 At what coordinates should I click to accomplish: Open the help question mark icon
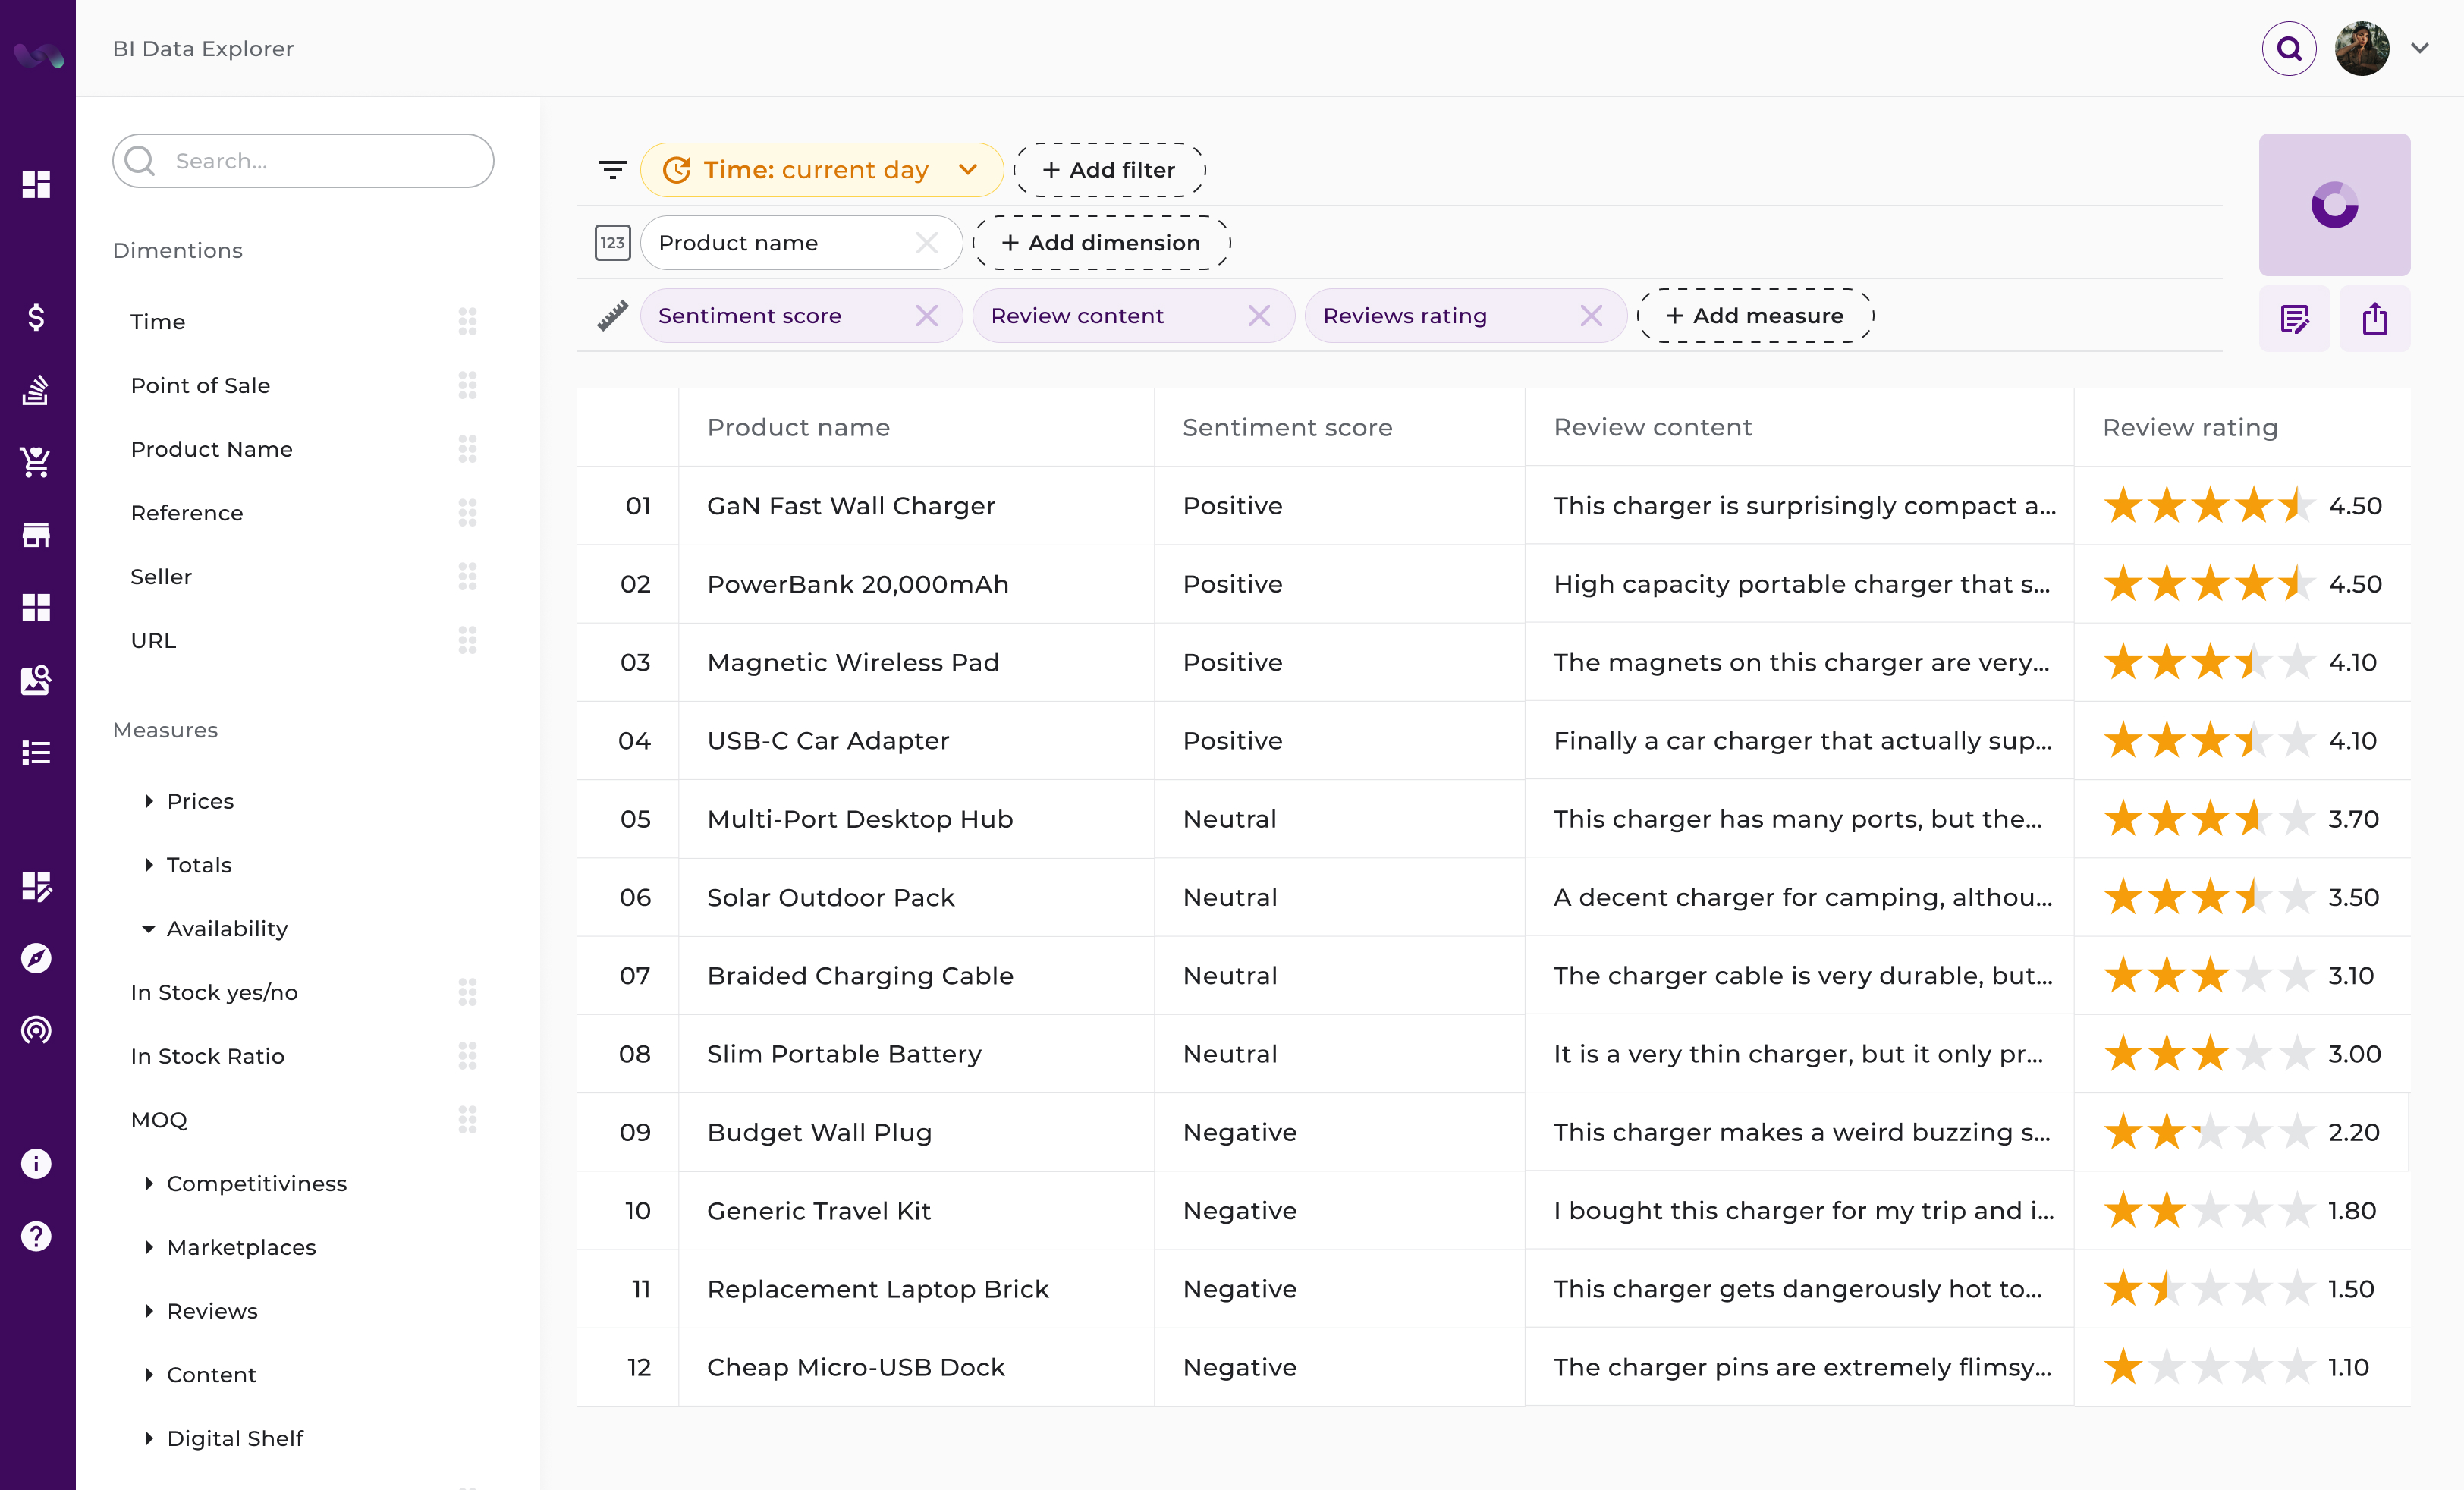(x=36, y=1236)
